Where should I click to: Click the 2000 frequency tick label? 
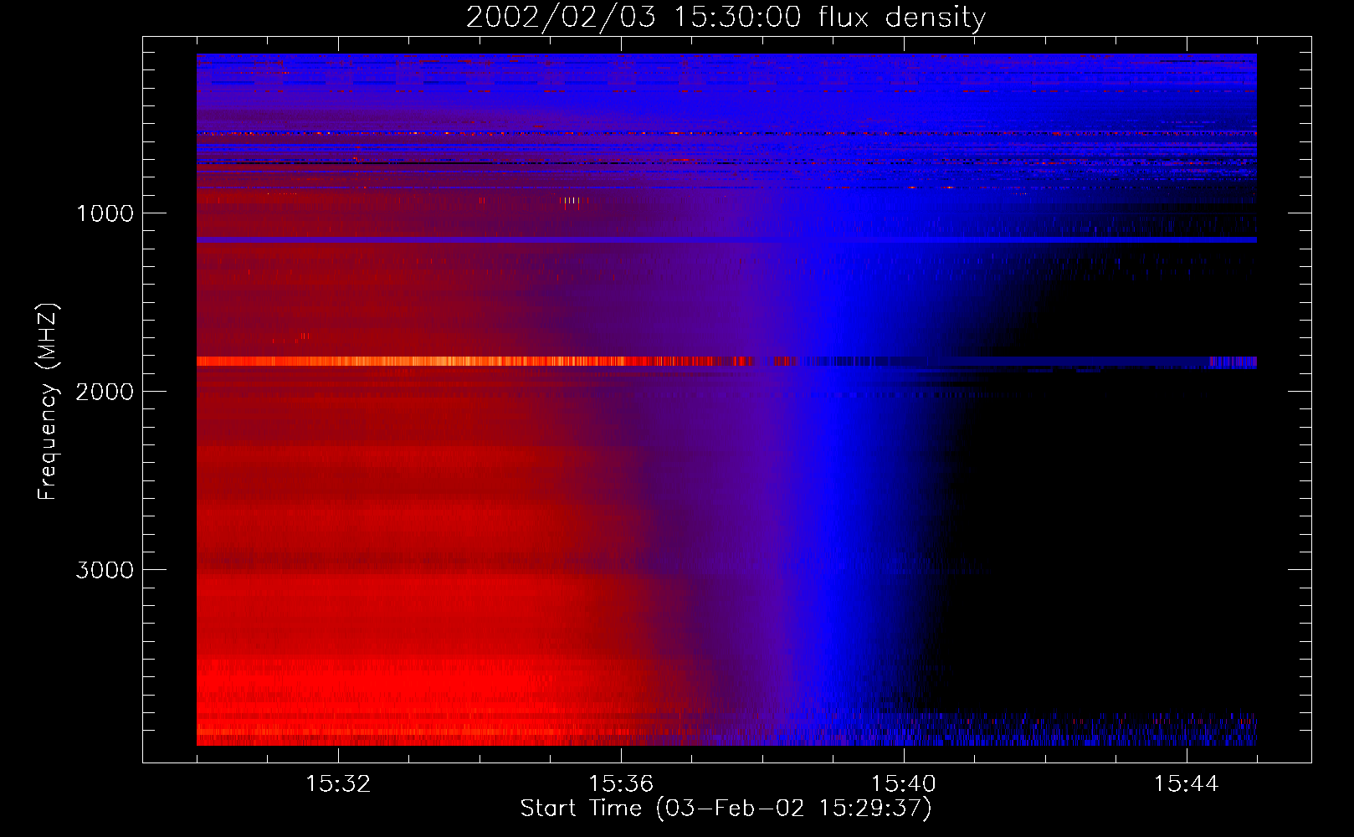click(x=105, y=392)
